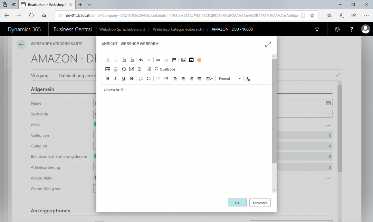Toggle strikethrough formatting
This screenshot has width=373, height=222.
click(x=132, y=79)
